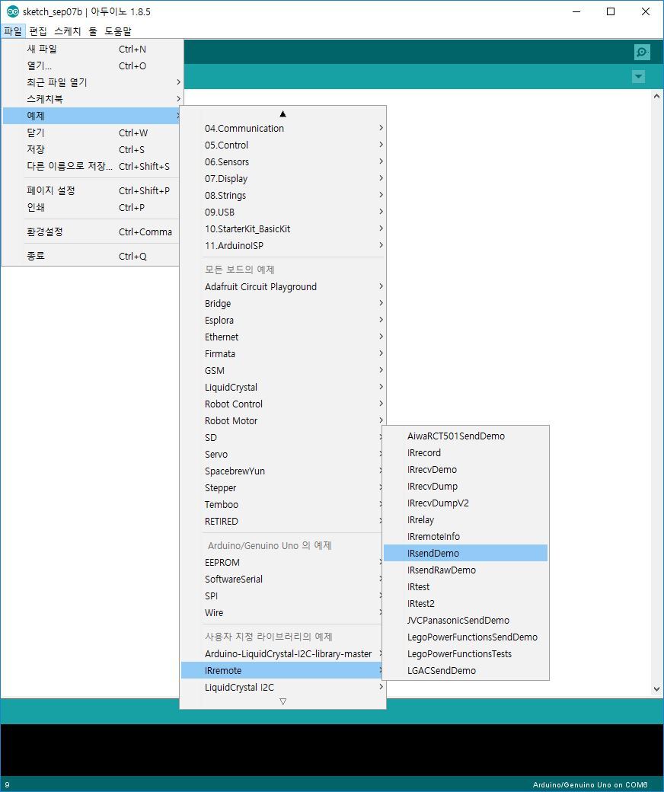Image resolution: width=664 pixels, height=792 pixels.
Task: Expand 10.StarterKit_BasicKit examples
Action: [x=283, y=228]
